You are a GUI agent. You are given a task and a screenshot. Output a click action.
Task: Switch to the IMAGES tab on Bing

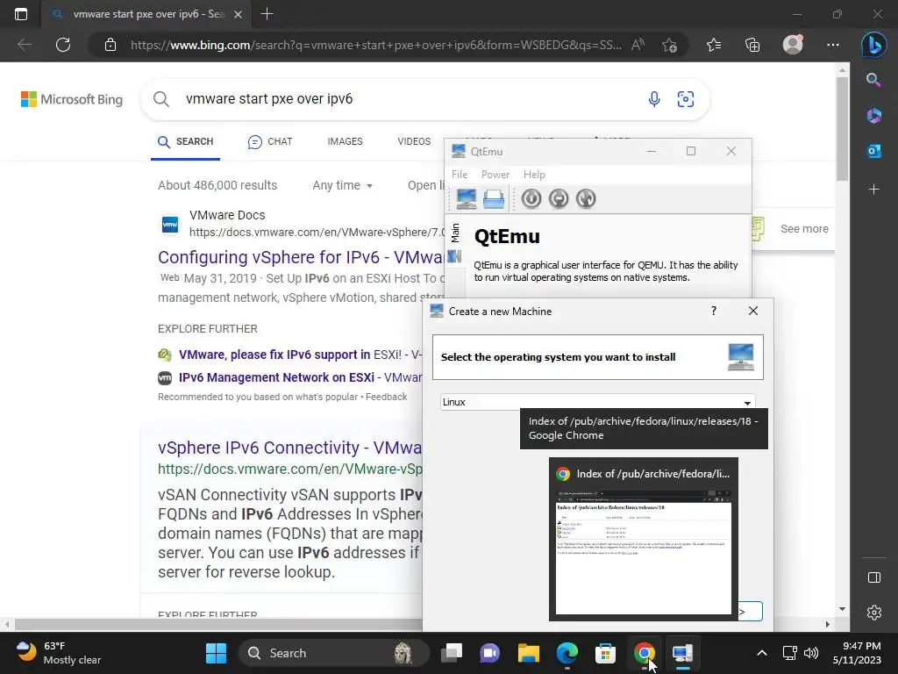[345, 141]
